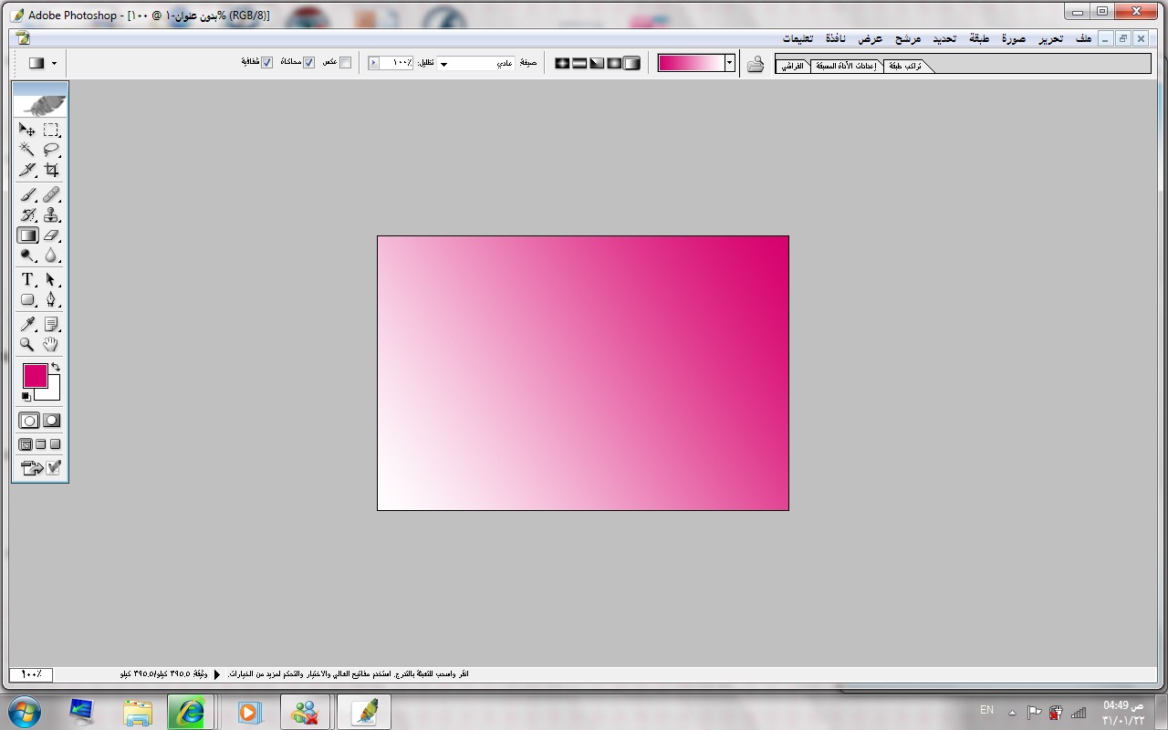Viewport: 1168px width, 730px height.
Task: Uncheck the محاكاة (Dither) checkbox
Action: (x=308, y=63)
